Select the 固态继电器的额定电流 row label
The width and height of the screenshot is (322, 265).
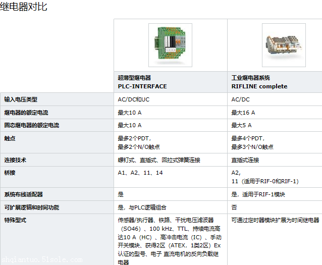pyautogui.click(x=32, y=125)
